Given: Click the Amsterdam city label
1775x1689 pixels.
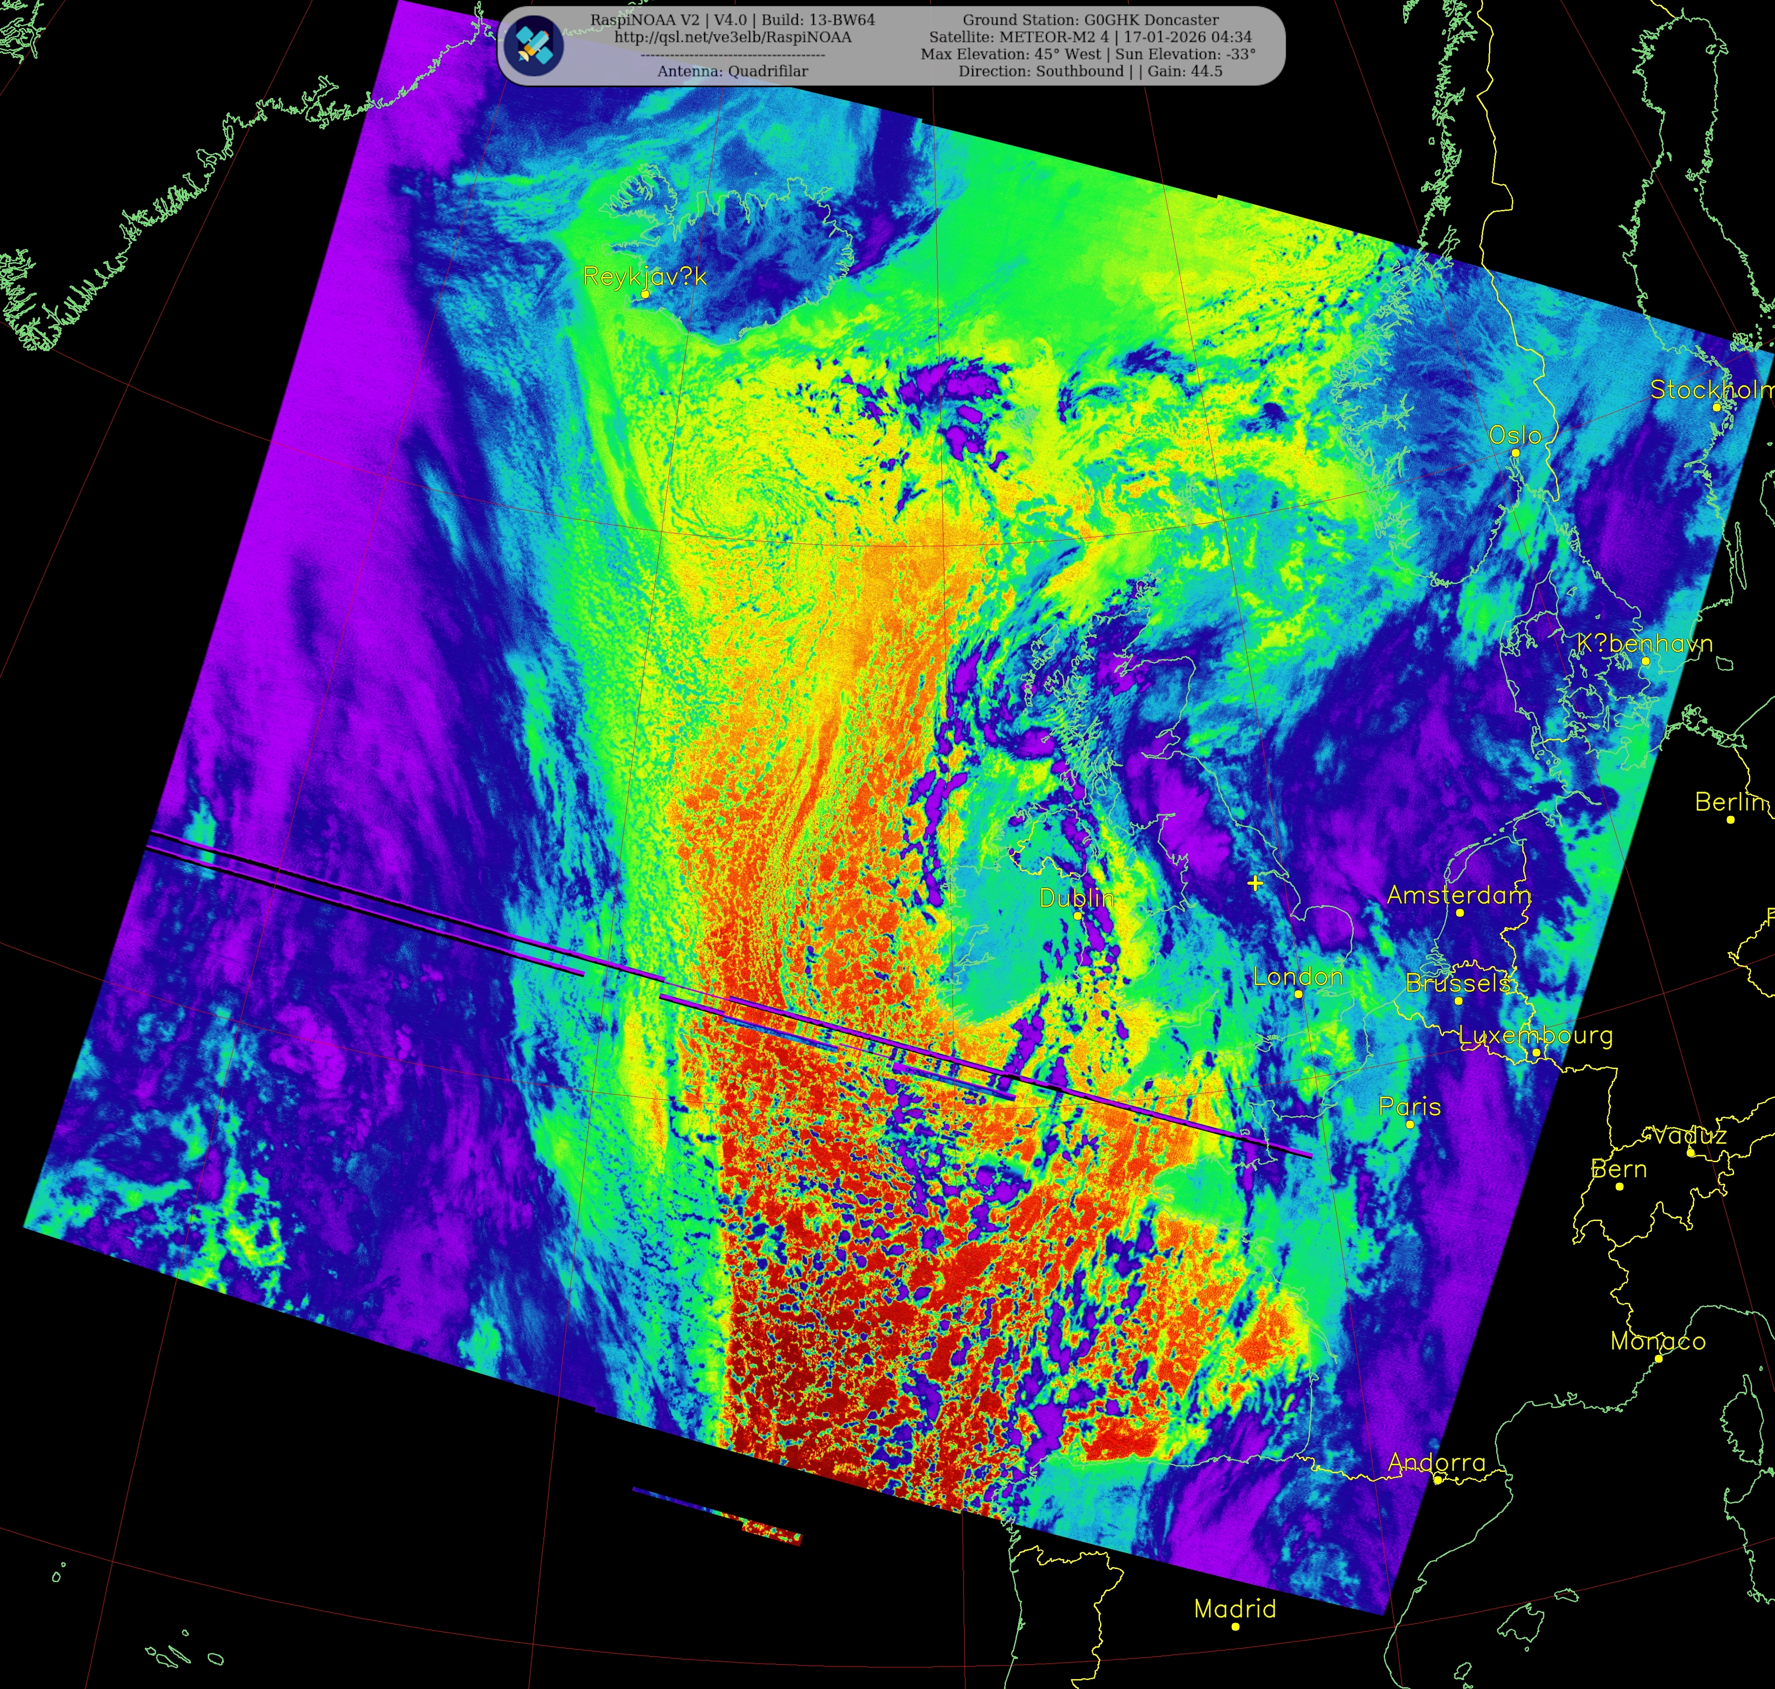Looking at the screenshot, I should (1458, 895).
